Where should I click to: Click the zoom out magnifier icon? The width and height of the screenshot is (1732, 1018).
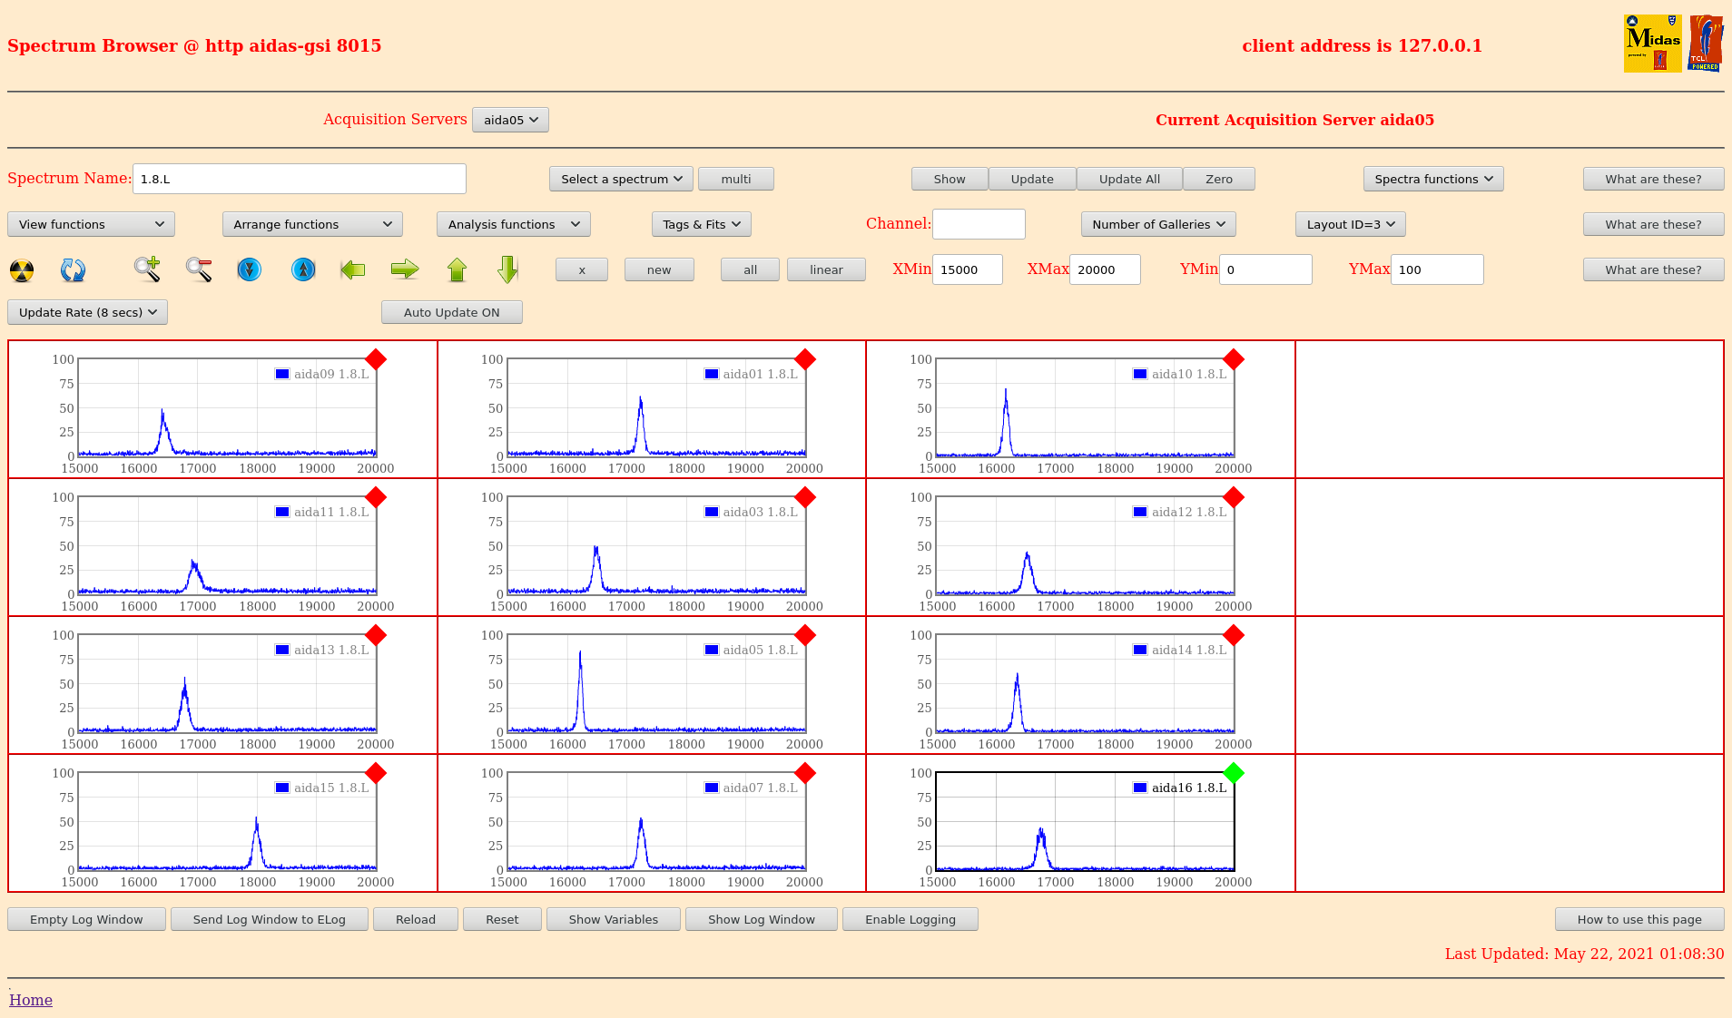tap(199, 269)
